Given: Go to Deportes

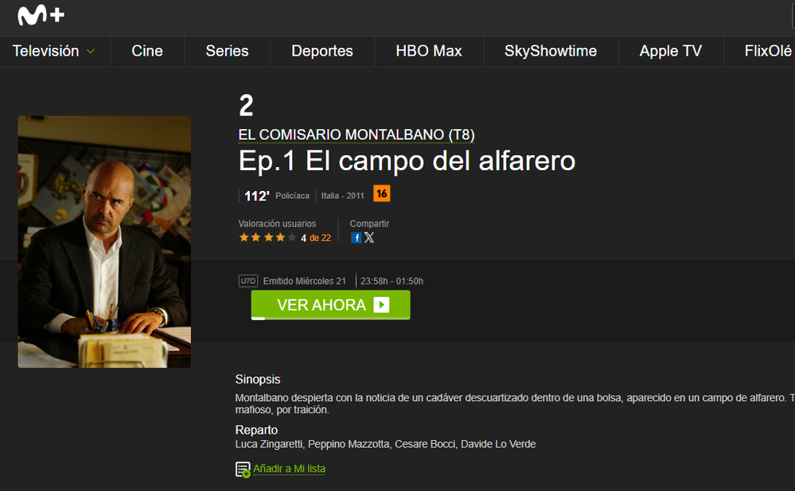Looking at the screenshot, I should pos(322,51).
